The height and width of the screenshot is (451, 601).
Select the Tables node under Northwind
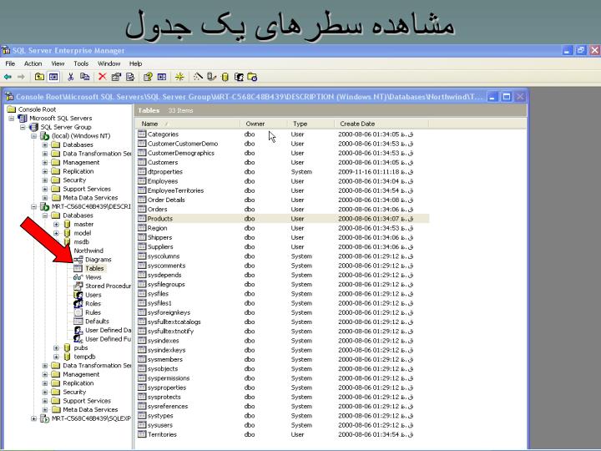(x=94, y=268)
